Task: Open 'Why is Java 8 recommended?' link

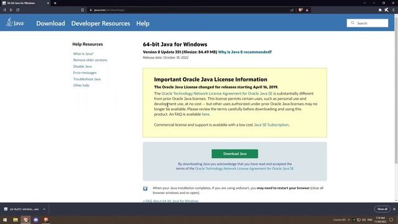Action: click(x=244, y=52)
